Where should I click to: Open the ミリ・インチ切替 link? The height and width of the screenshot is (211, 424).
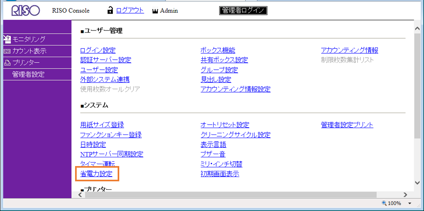(222, 164)
